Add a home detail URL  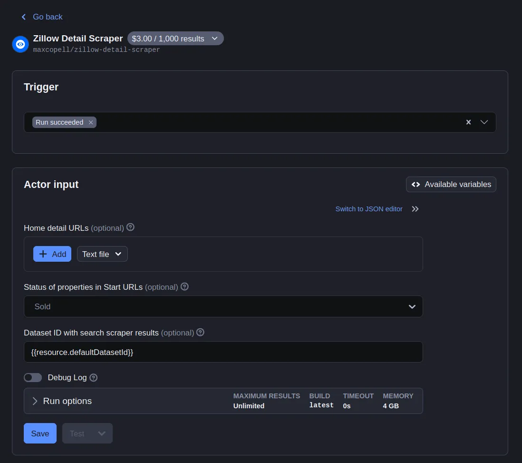(52, 254)
